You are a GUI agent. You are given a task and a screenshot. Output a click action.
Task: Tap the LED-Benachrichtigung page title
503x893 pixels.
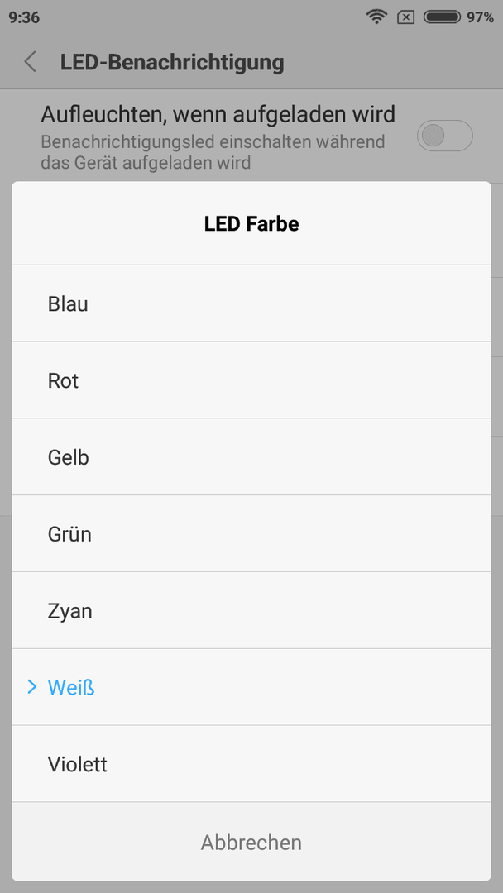click(x=172, y=62)
